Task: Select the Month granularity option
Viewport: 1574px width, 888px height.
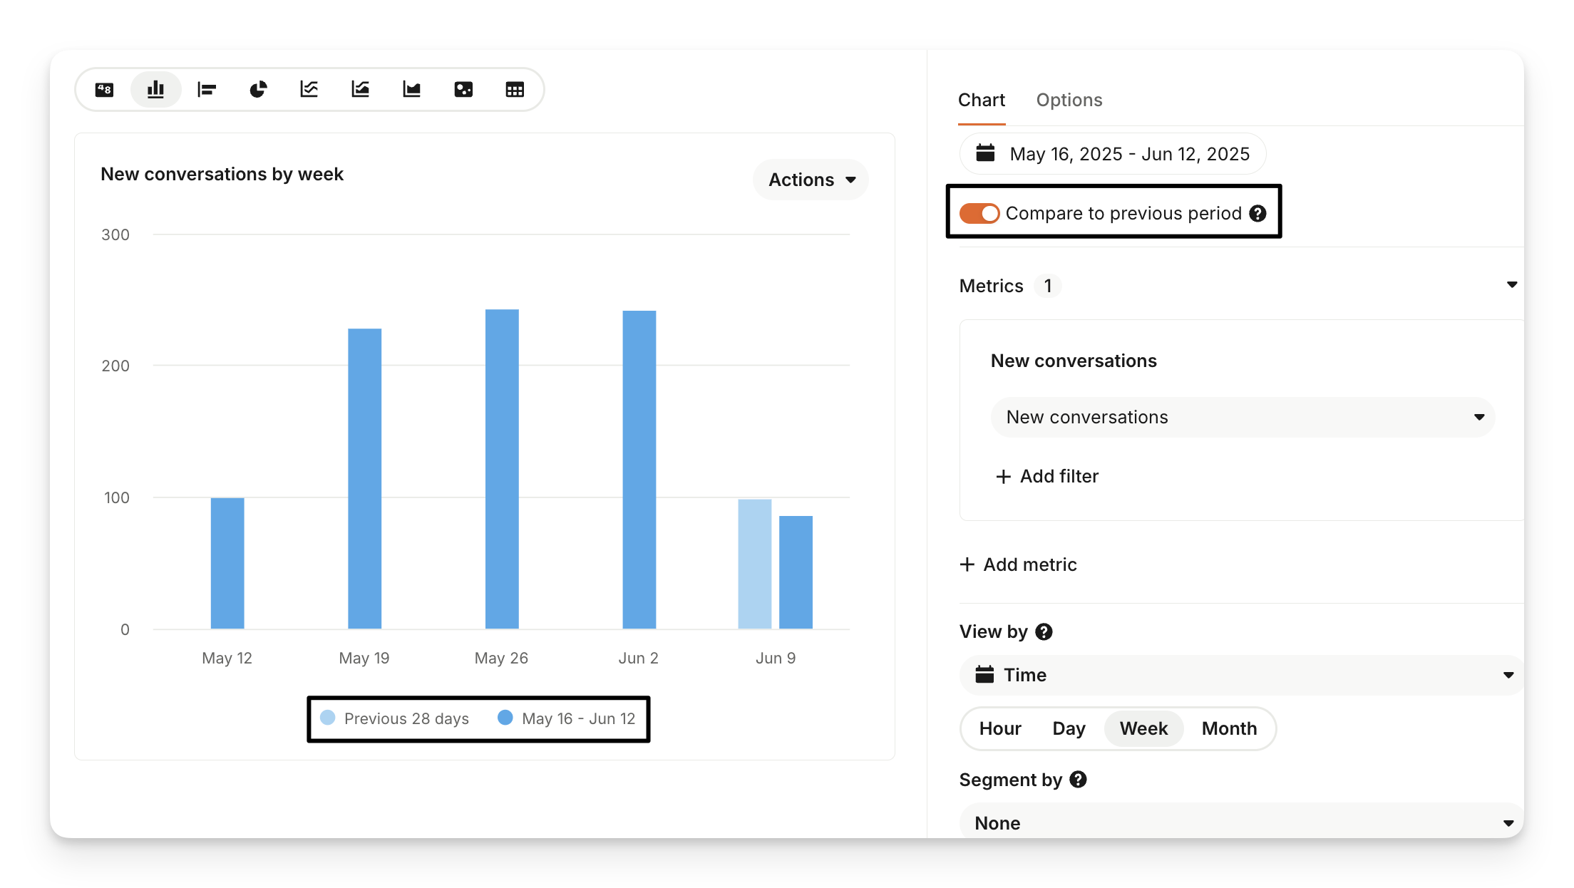Action: point(1229,728)
